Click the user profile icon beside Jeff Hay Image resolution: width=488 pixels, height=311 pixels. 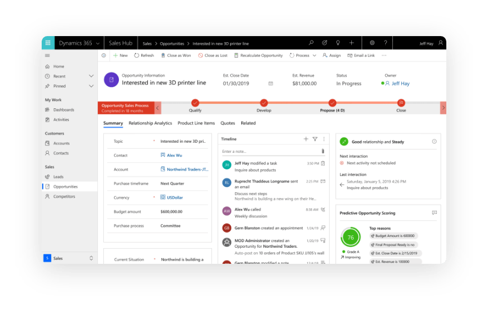tap(441, 43)
